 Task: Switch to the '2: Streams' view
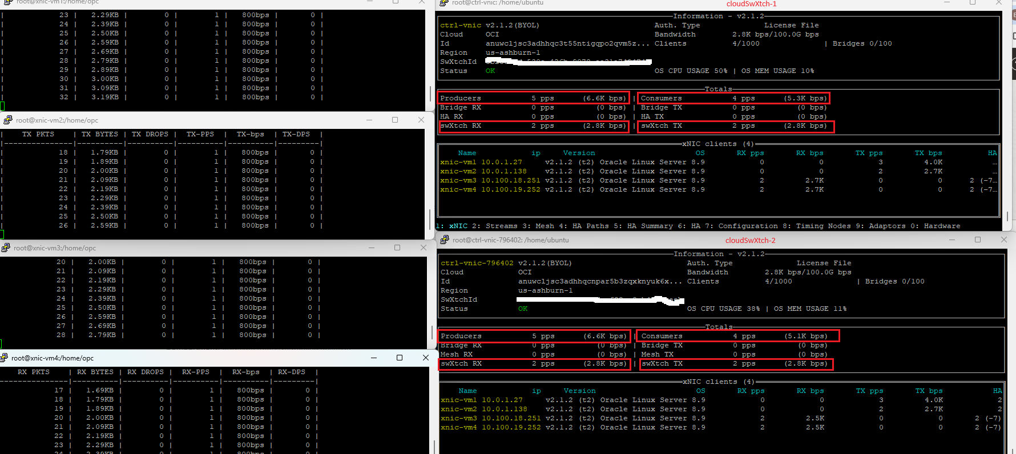[495, 226]
